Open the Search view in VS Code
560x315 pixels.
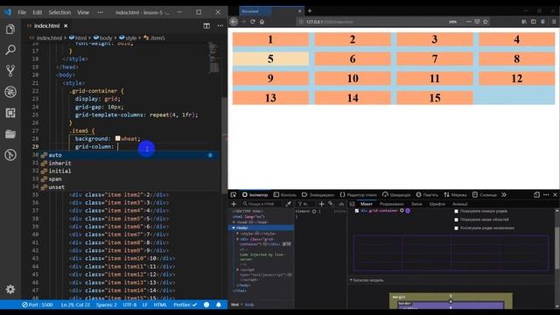pos(10,50)
